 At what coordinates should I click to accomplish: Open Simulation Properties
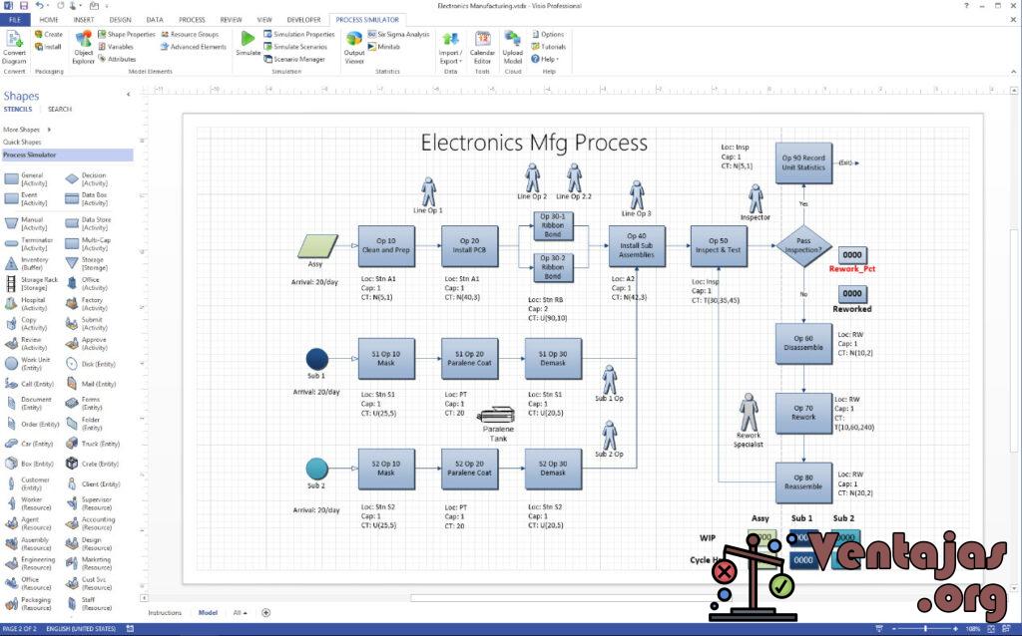[x=299, y=34]
